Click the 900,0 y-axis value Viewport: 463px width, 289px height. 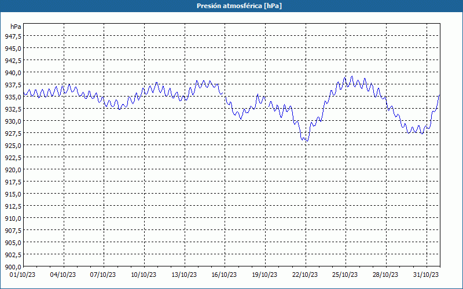[13, 267]
